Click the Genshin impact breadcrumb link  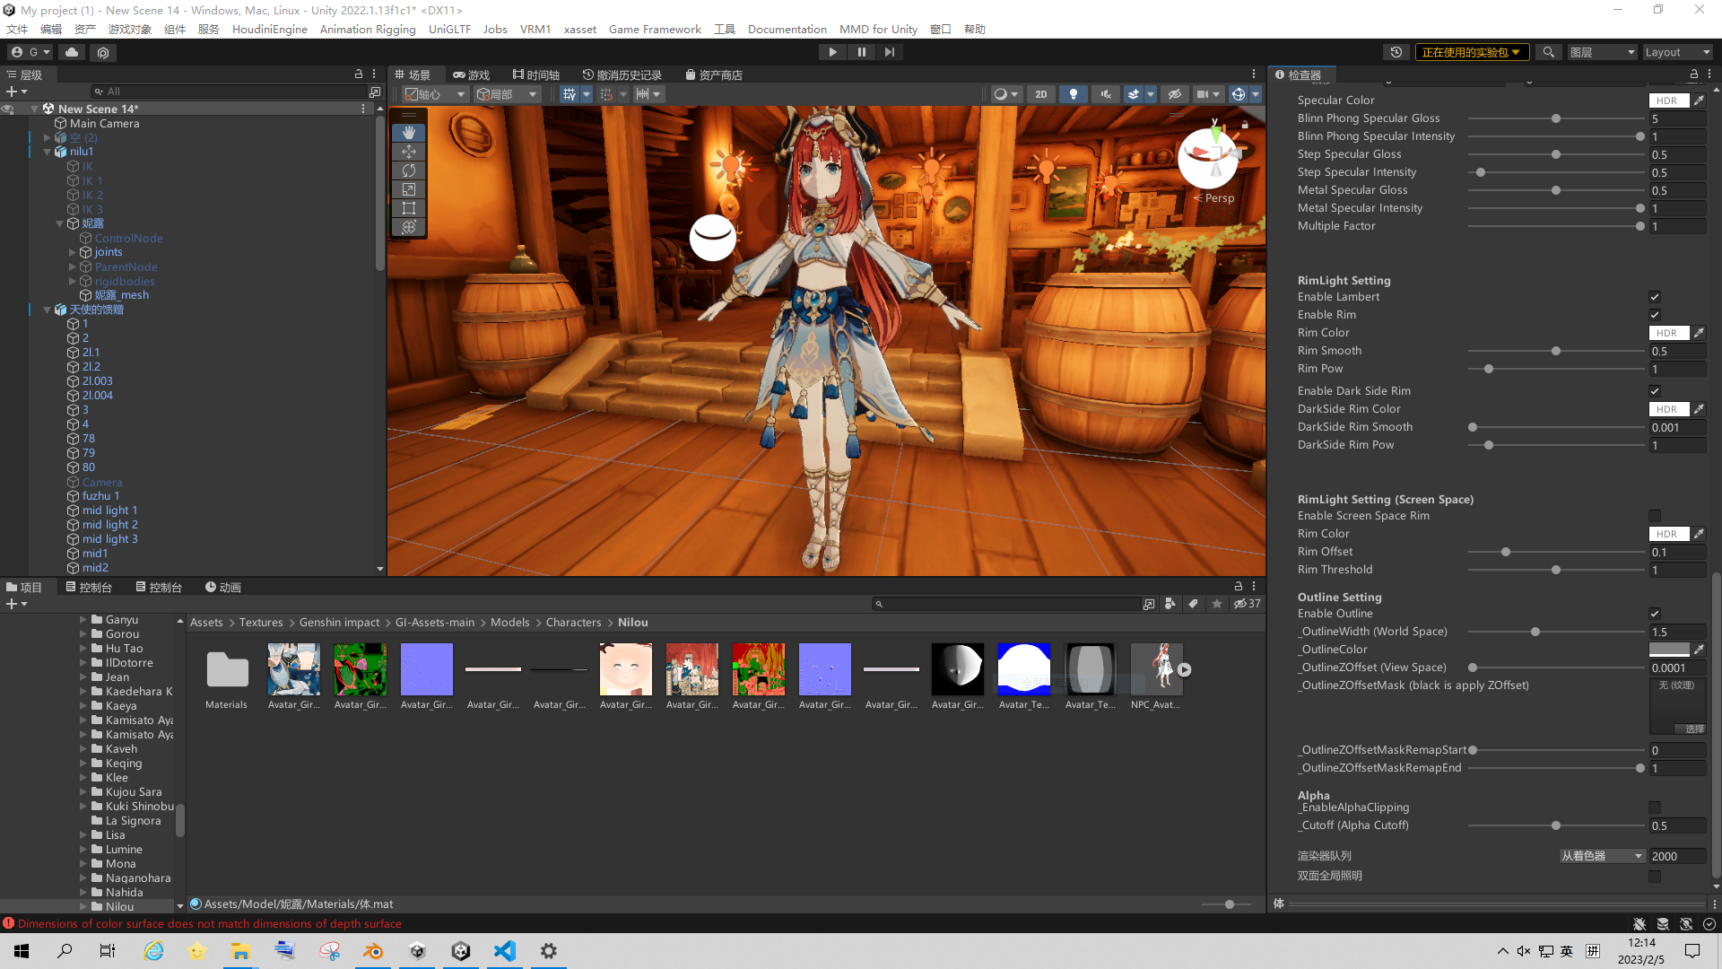[339, 623]
